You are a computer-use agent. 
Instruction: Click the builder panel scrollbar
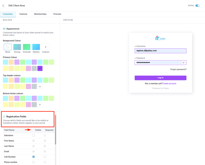tap(56, 130)
